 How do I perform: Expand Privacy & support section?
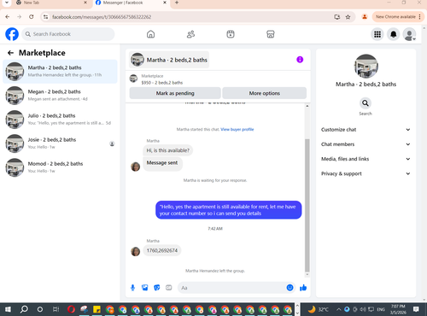coord(366,173)
